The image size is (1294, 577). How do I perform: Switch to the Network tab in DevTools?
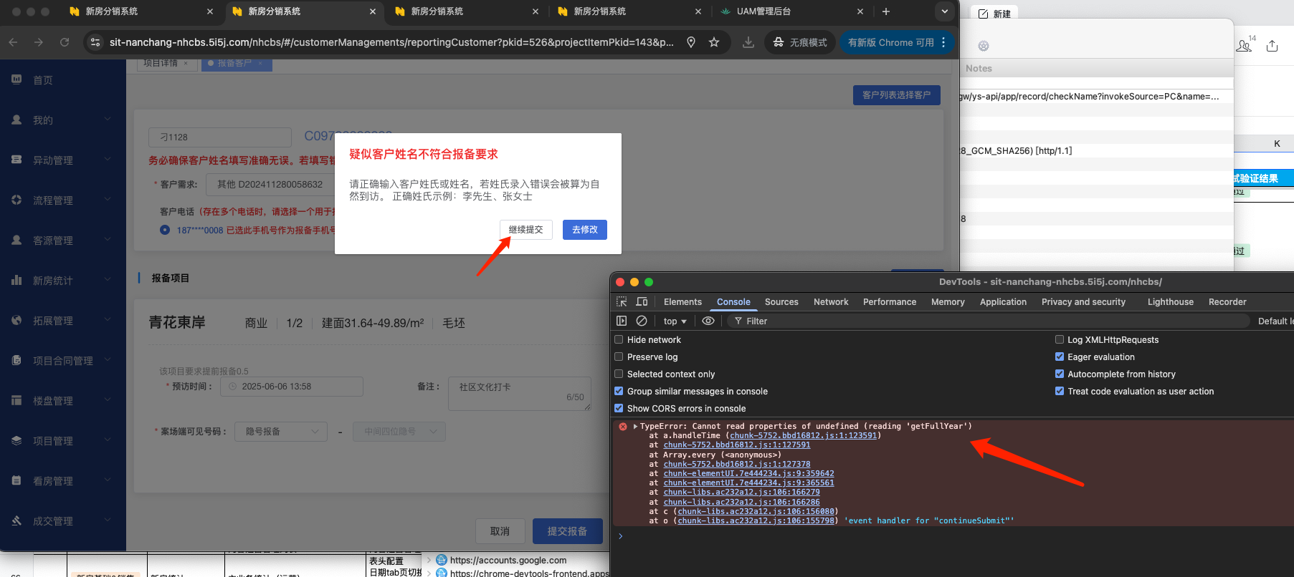[x=831, y=302]
